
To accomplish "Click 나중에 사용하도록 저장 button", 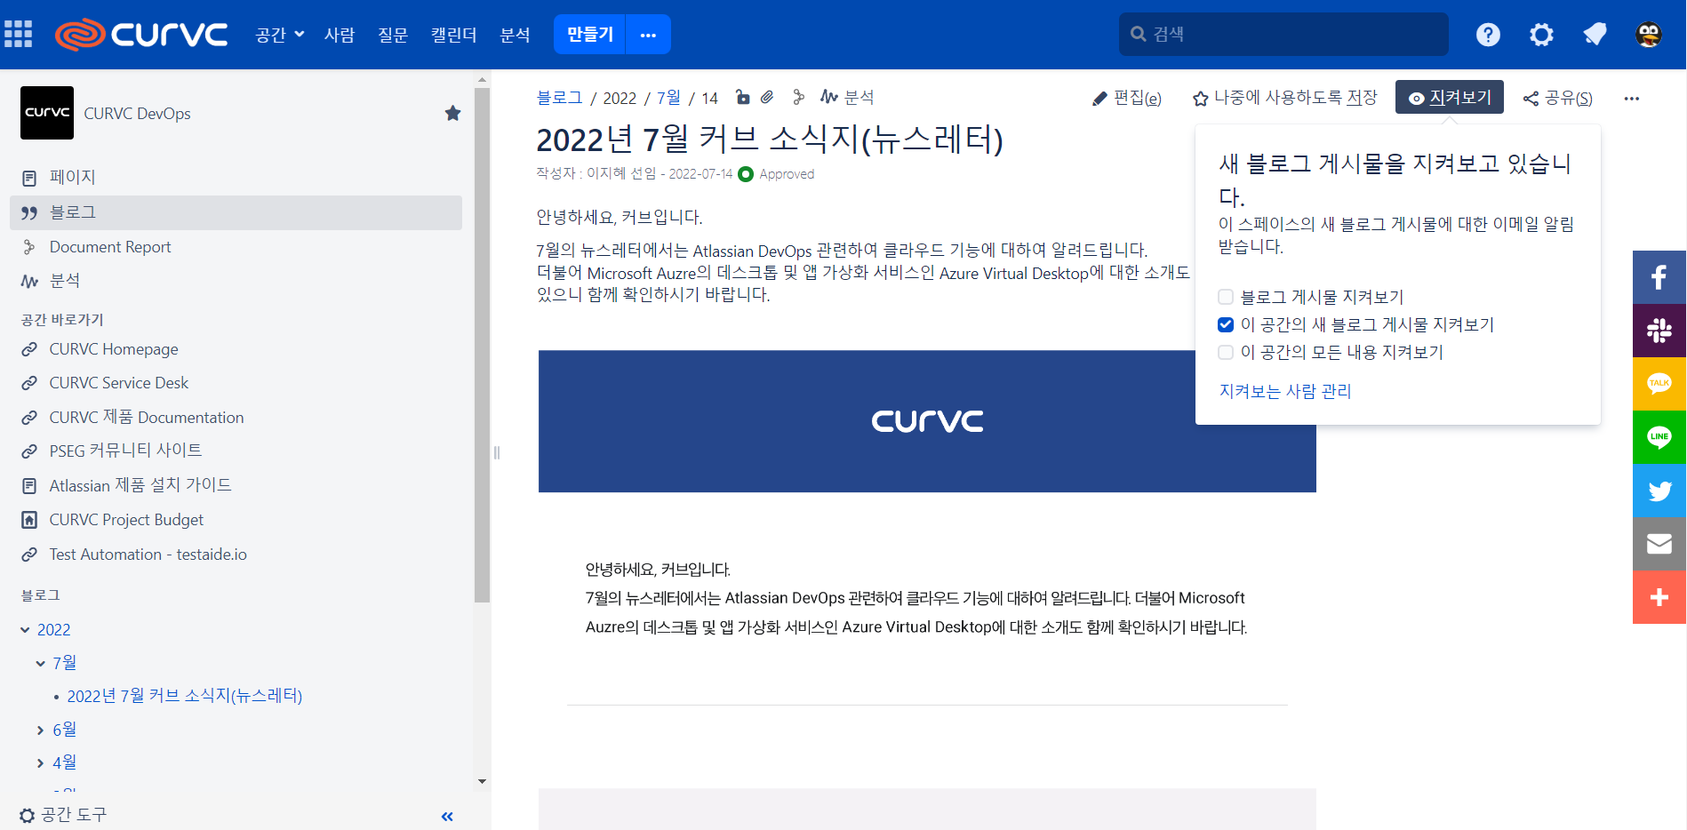I will 1285,98.
